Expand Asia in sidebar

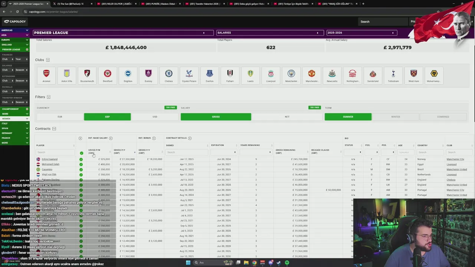tap(14, 35)
